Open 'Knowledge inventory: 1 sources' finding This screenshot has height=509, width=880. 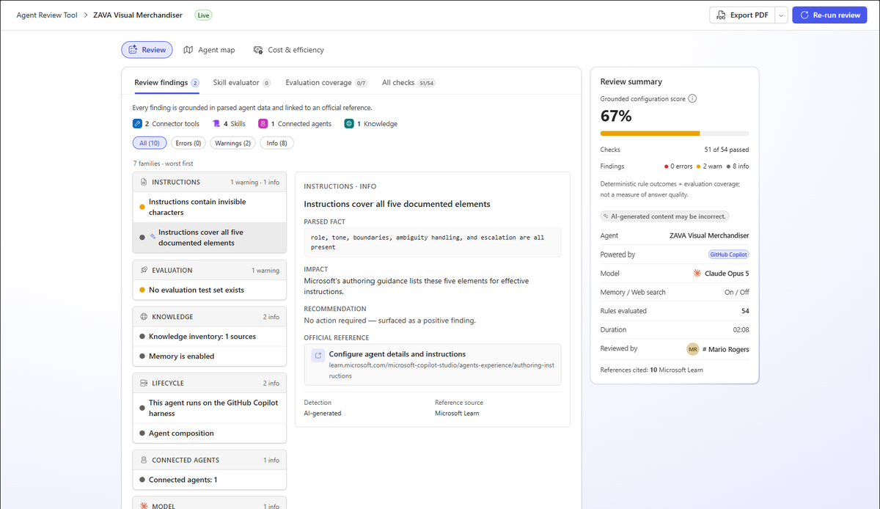(209, 337)
